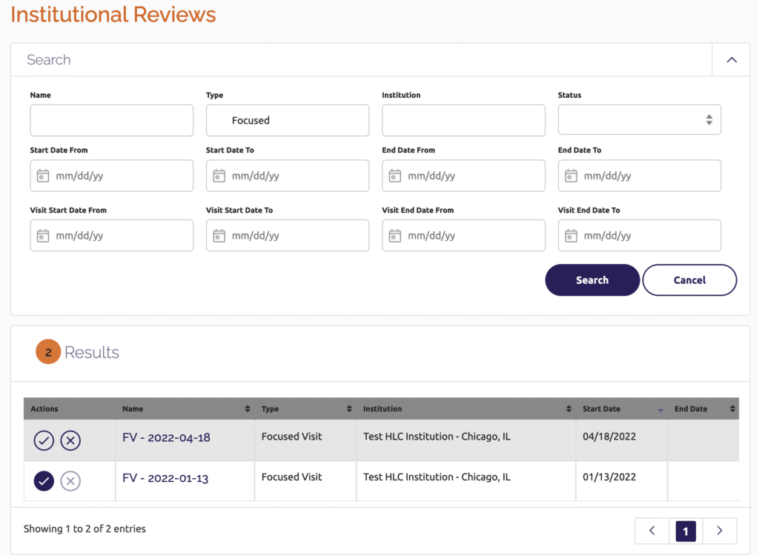Open the Status dropdown
The image size is (759, 556).
point(639,120)
